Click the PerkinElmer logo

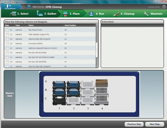(10, 7)
